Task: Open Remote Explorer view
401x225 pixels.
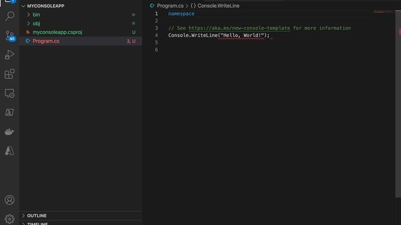Action: [x=10, y=93]
